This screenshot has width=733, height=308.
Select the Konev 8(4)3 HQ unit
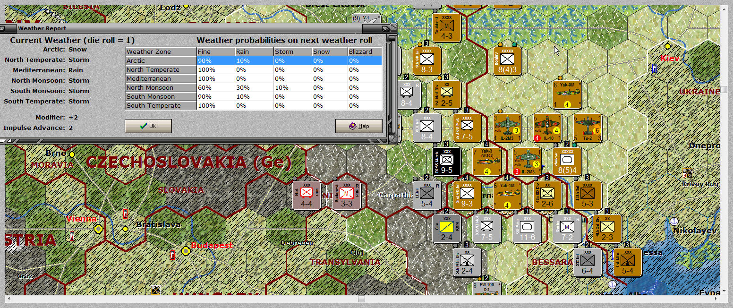pyautogui.click(x=507, y=61)
